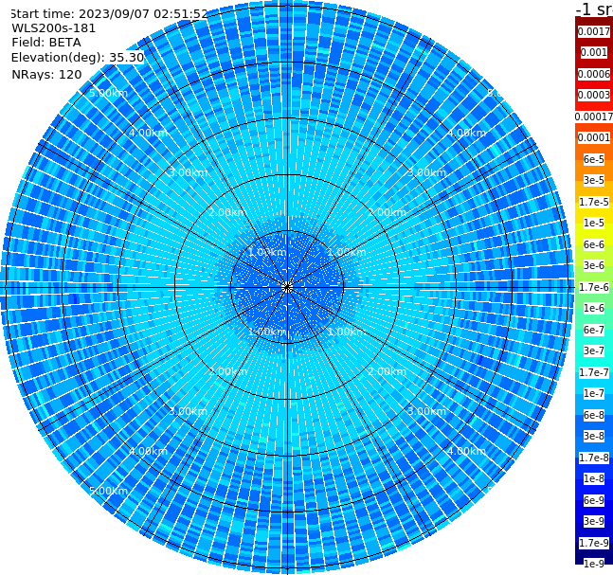Select the 3e-9 colorbar label

tap(594, 521)
